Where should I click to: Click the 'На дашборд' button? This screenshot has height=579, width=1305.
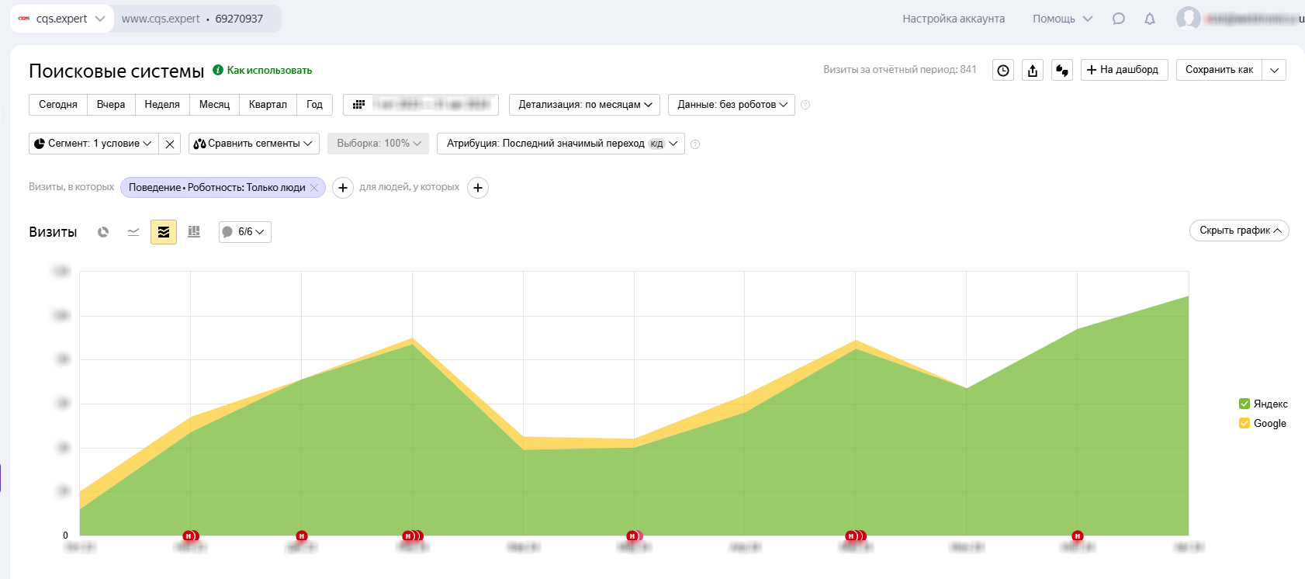click(1123, 70)
